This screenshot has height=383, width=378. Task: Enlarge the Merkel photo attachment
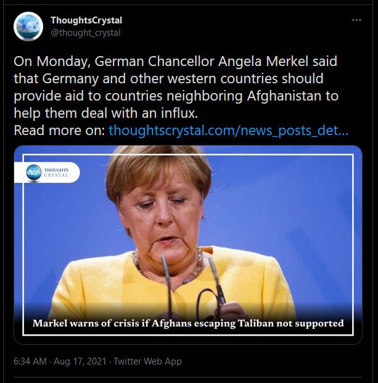pyautogui.click(x=188, y=245)
